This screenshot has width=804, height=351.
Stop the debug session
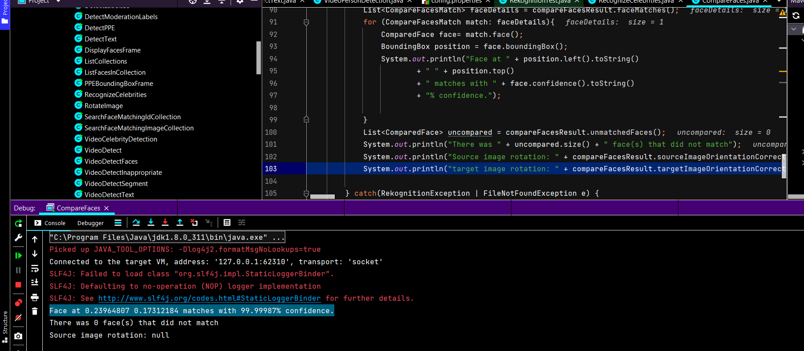18,285
